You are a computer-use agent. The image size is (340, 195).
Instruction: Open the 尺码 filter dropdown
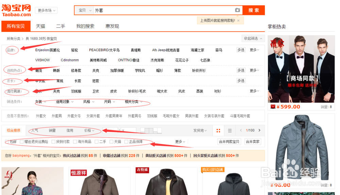point(109,102)
